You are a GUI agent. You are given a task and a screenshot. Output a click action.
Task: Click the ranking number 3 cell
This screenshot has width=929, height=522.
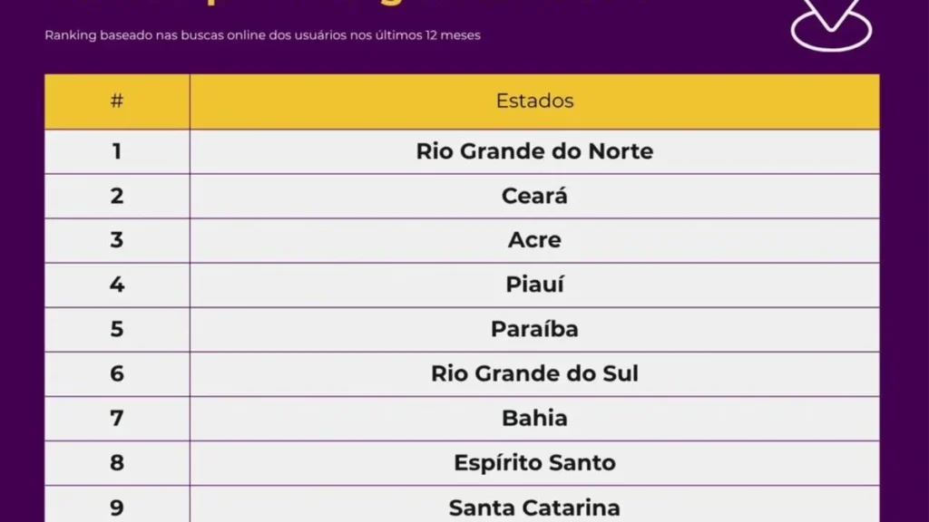point(117,240)
